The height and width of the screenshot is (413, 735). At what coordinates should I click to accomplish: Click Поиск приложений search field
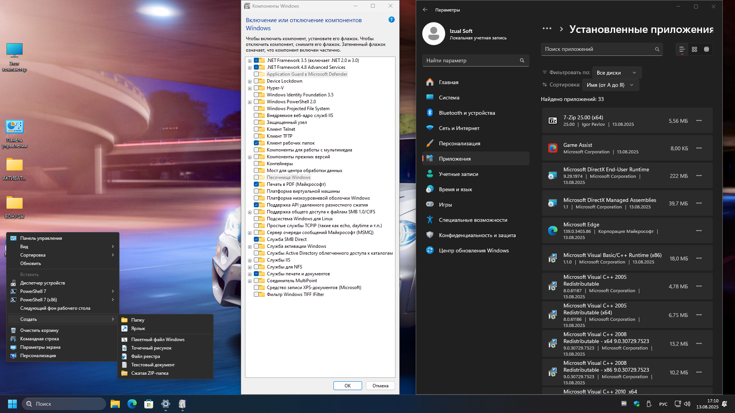(602, 49)
